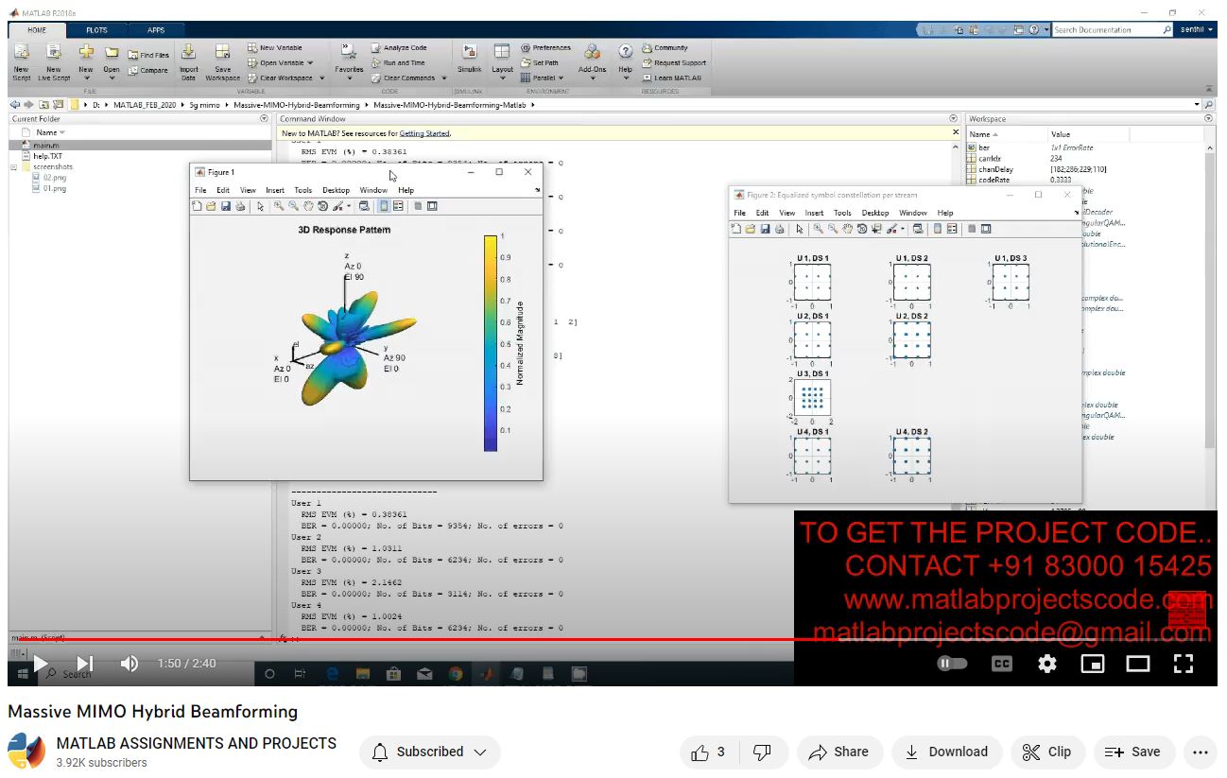The height and width of the screenshot is (778, 1227).
Task: Toggle Insert Legend button in Figure 2 toolbar
Action: tap(952, 229)
